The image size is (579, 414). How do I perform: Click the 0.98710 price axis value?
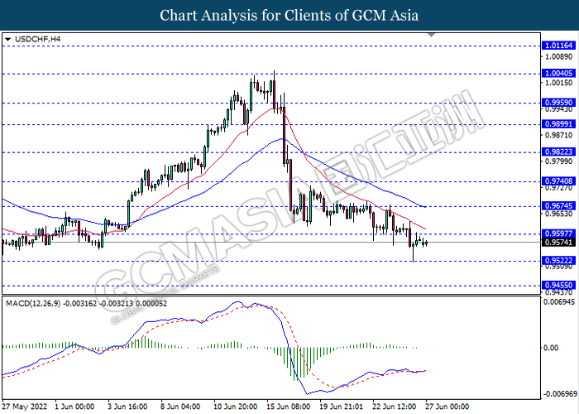(559, 135)
